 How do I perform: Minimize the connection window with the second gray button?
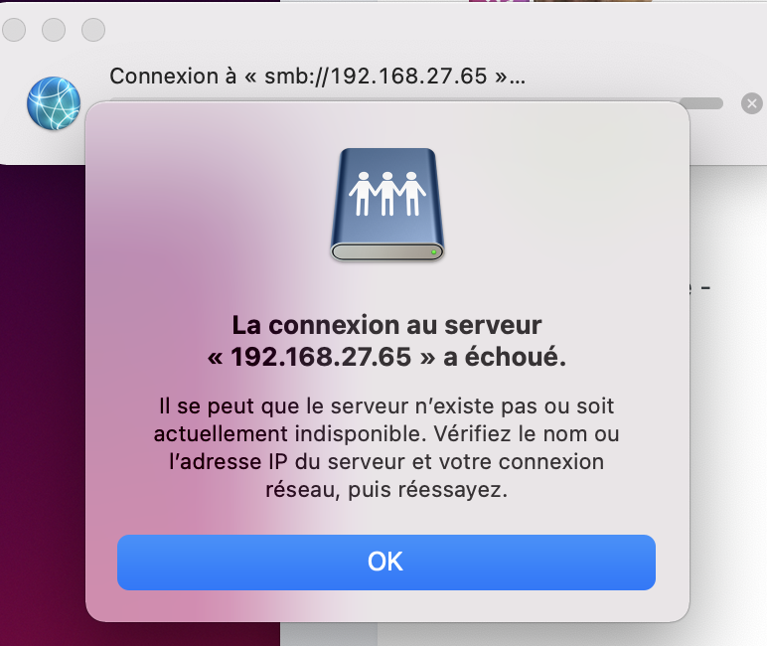click(x=54, y=30)
